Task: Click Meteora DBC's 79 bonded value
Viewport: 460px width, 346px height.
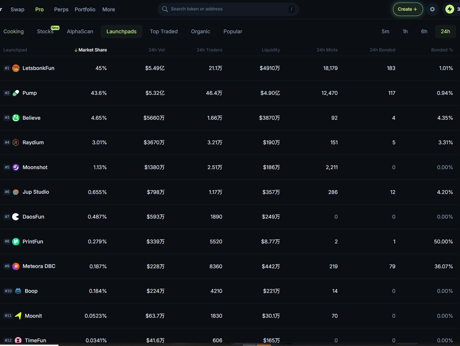Action: (392, 267)
